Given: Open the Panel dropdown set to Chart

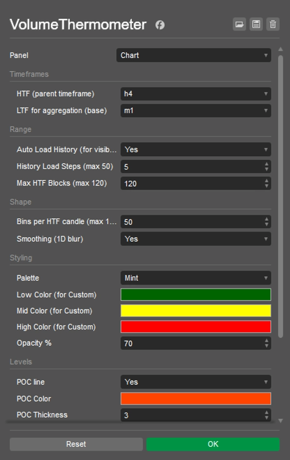Looking at the screenshot, I should click(x=193, y=55).
